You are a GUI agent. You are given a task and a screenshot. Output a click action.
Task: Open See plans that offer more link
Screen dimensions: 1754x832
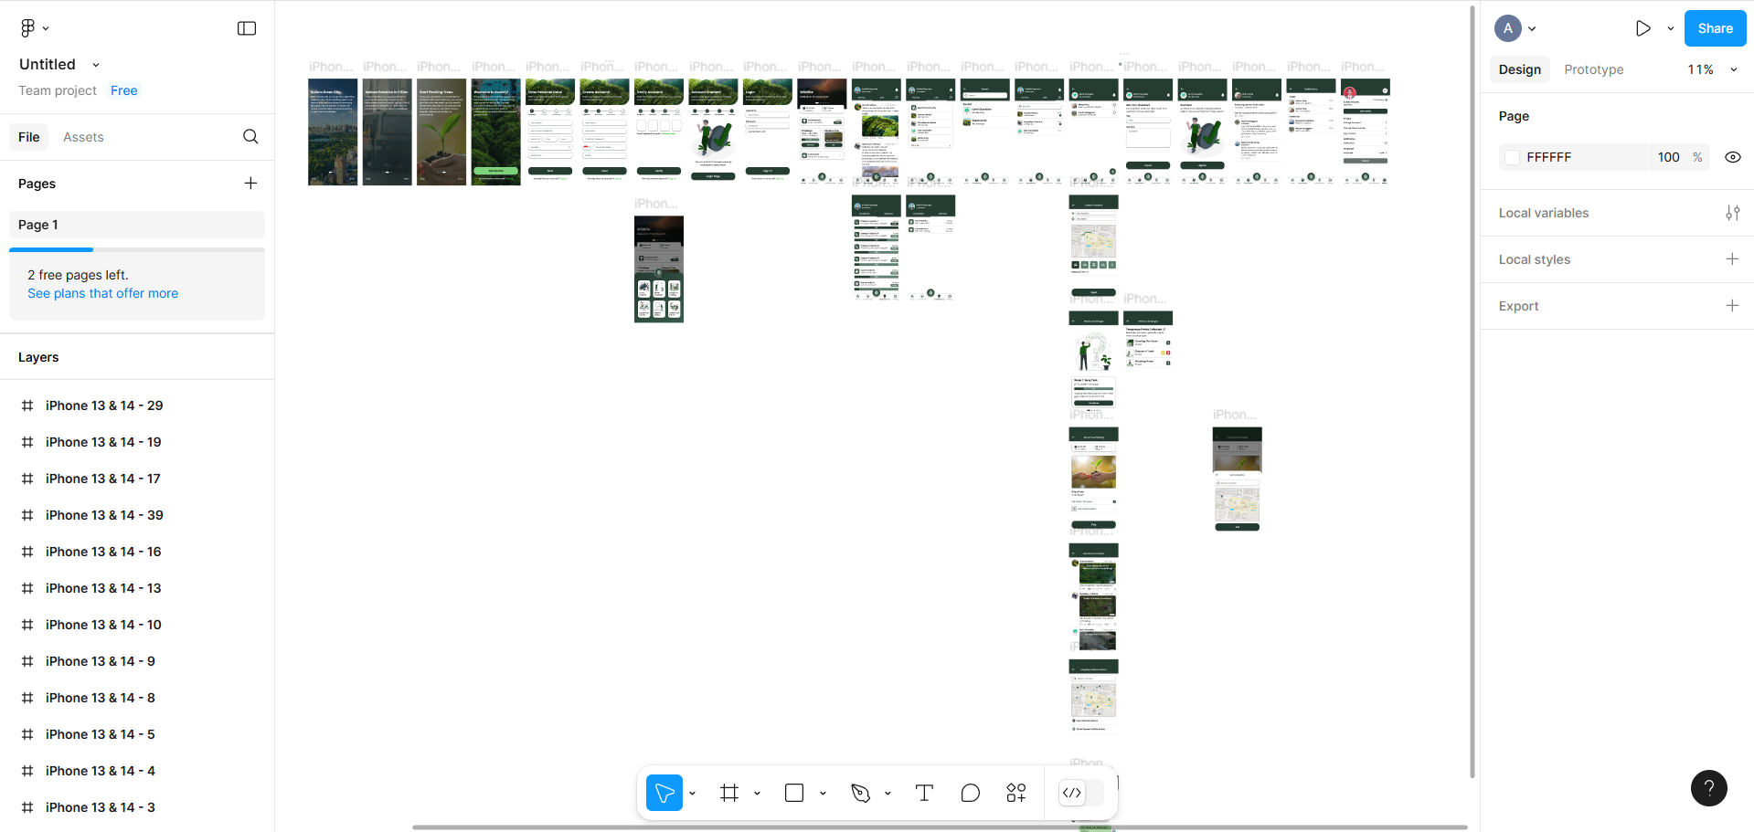[x=102, y=293]
